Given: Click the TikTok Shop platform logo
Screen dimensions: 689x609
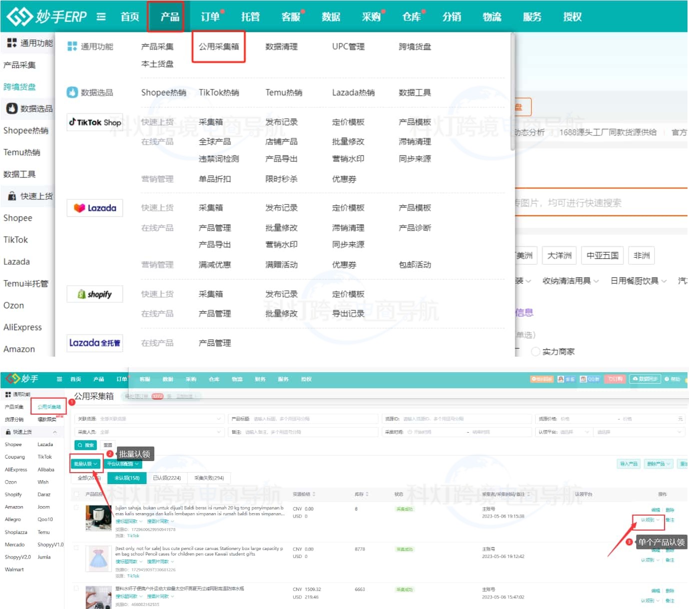Looking at the screenshot, I should [x=95, y=122].
